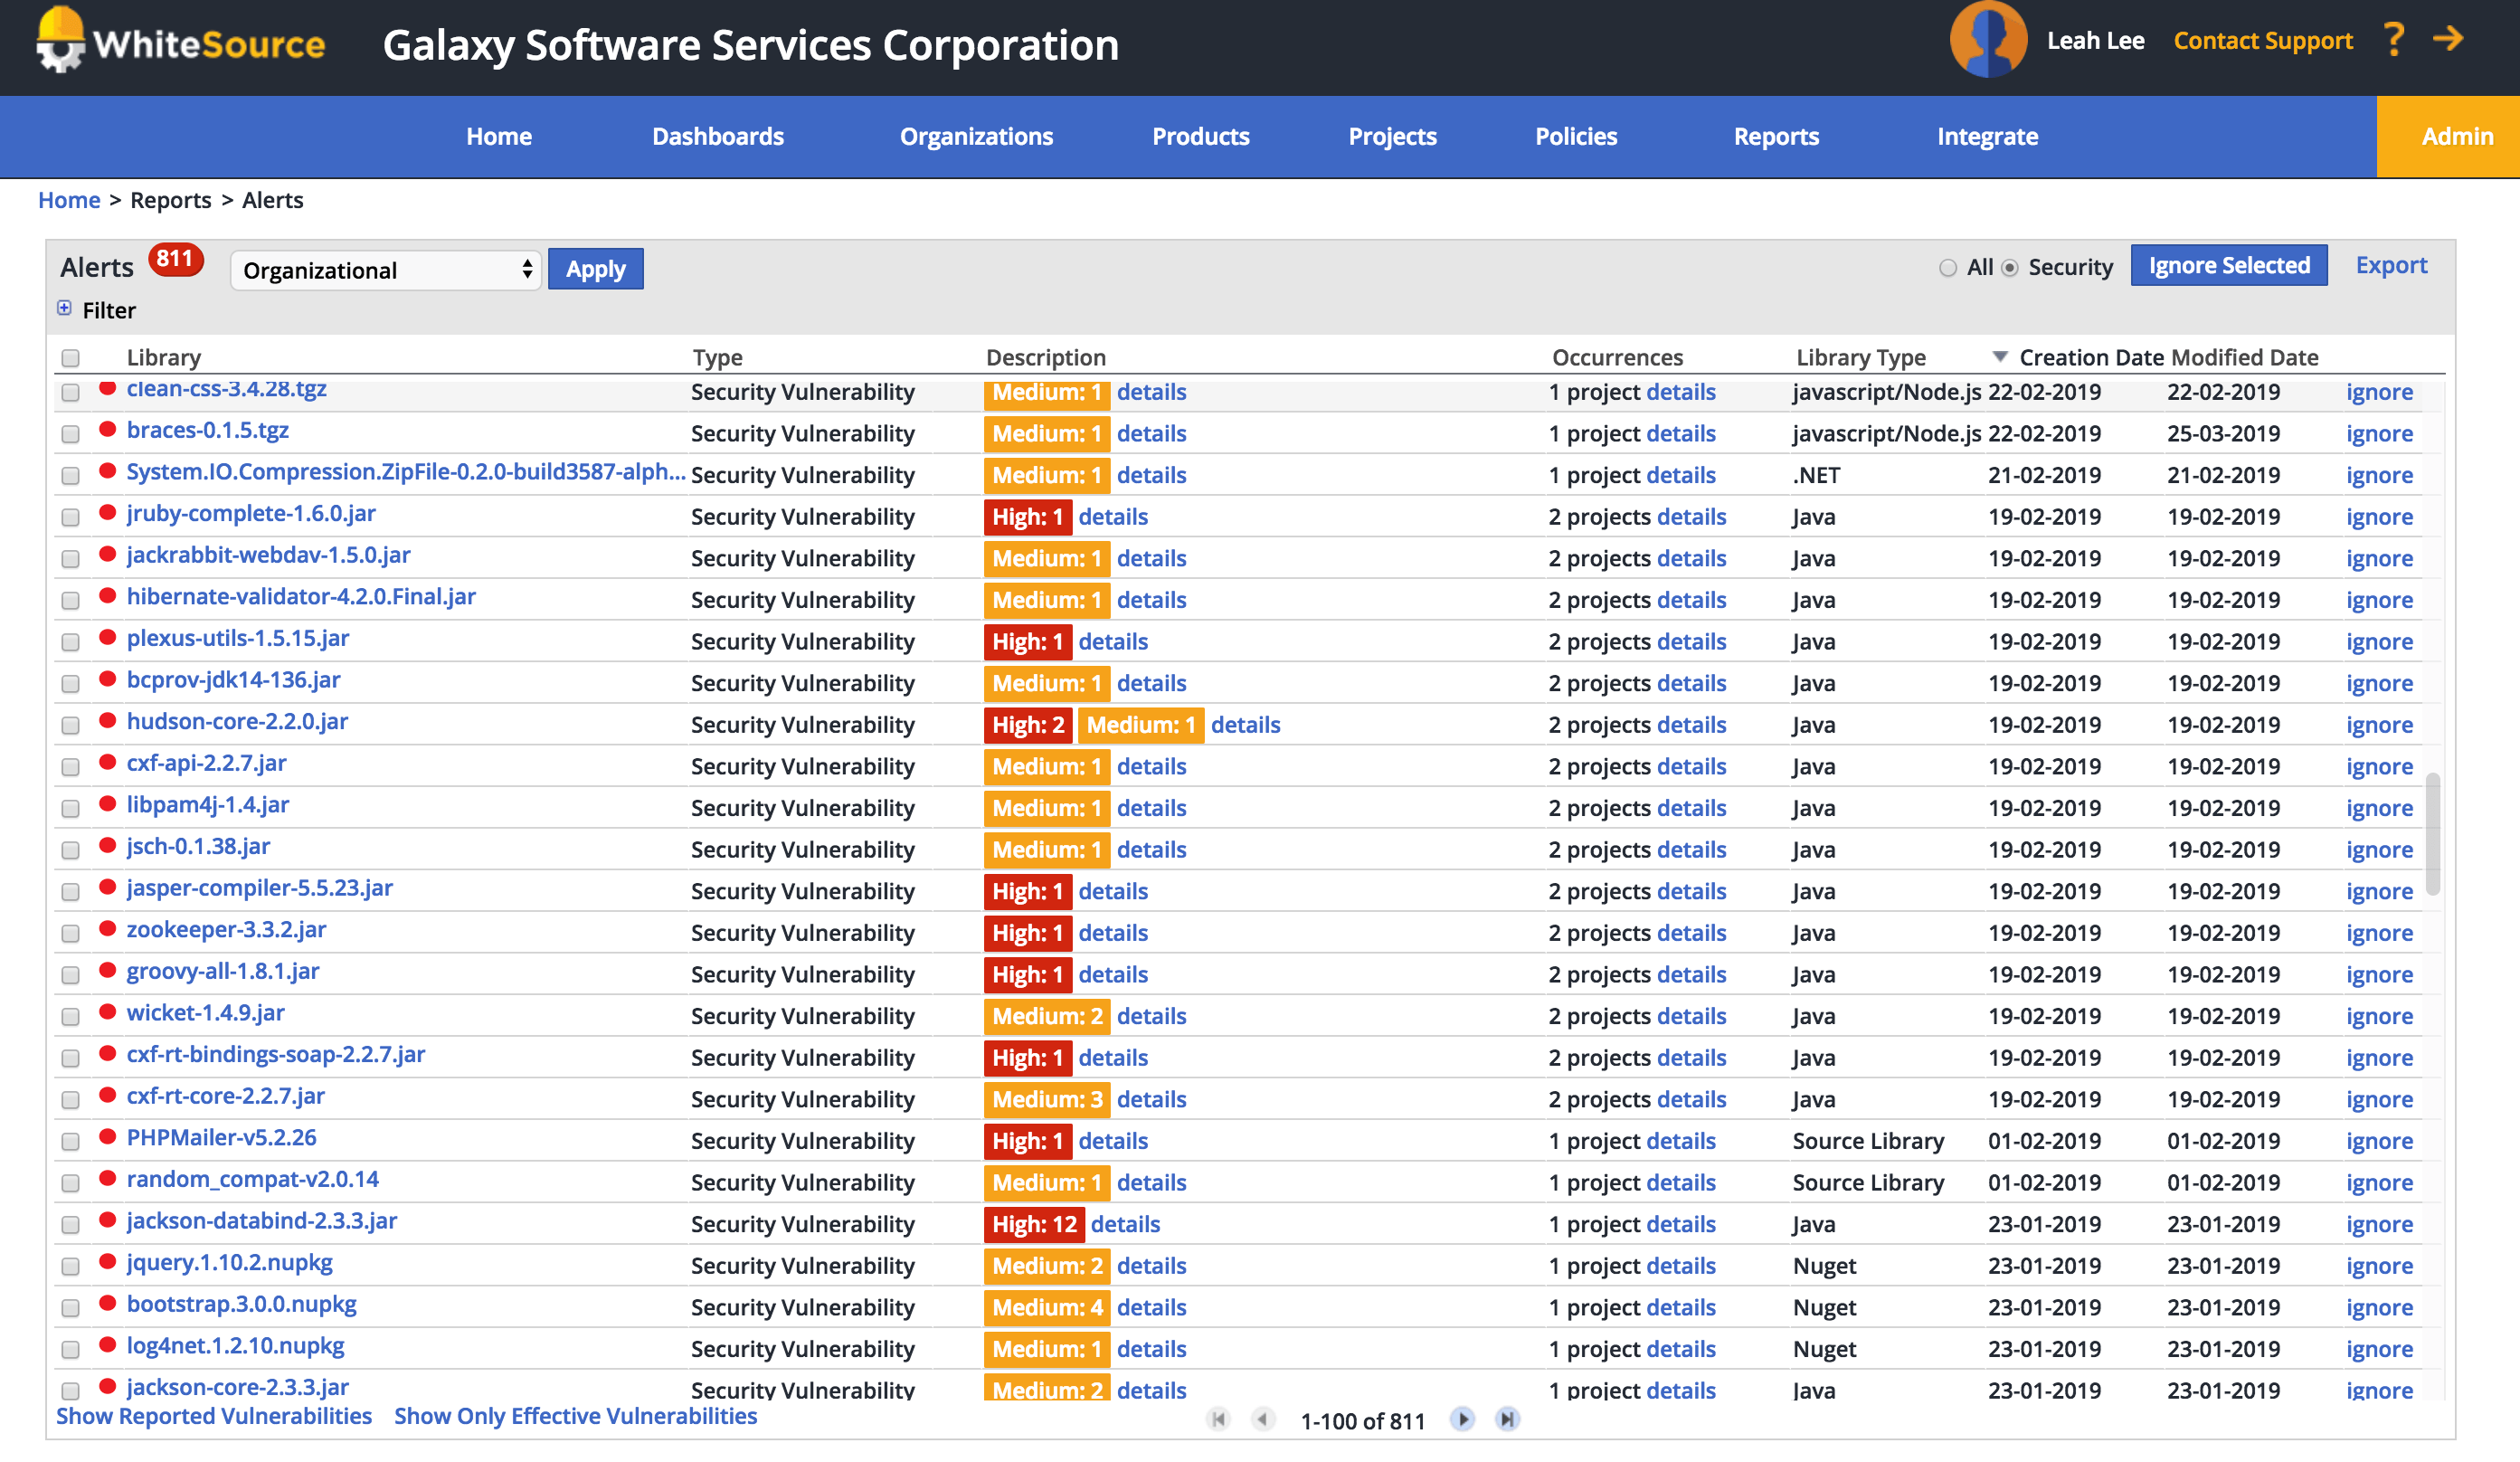Screen dimensions: 2520x1462
Task: Open the Organizations menu
Action: [976, 136]
